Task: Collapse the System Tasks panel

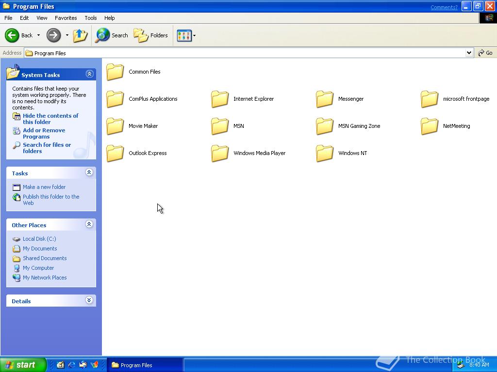Action: point(89,74)
